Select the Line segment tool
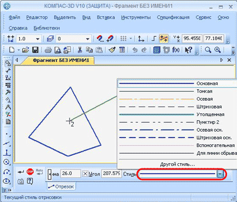 click(7, 144)
